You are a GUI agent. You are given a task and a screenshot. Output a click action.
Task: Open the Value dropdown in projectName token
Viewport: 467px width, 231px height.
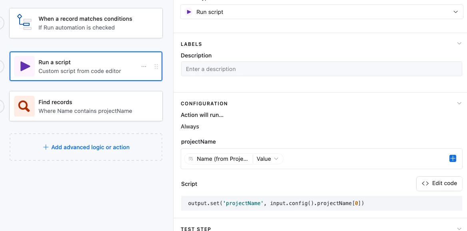[x=267, y=159]
